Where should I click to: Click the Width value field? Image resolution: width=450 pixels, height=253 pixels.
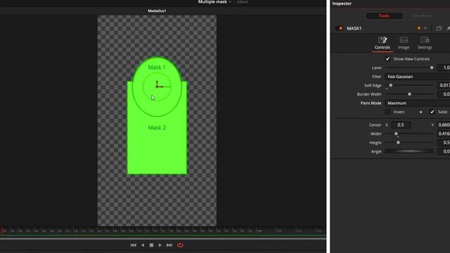(444, 134)
